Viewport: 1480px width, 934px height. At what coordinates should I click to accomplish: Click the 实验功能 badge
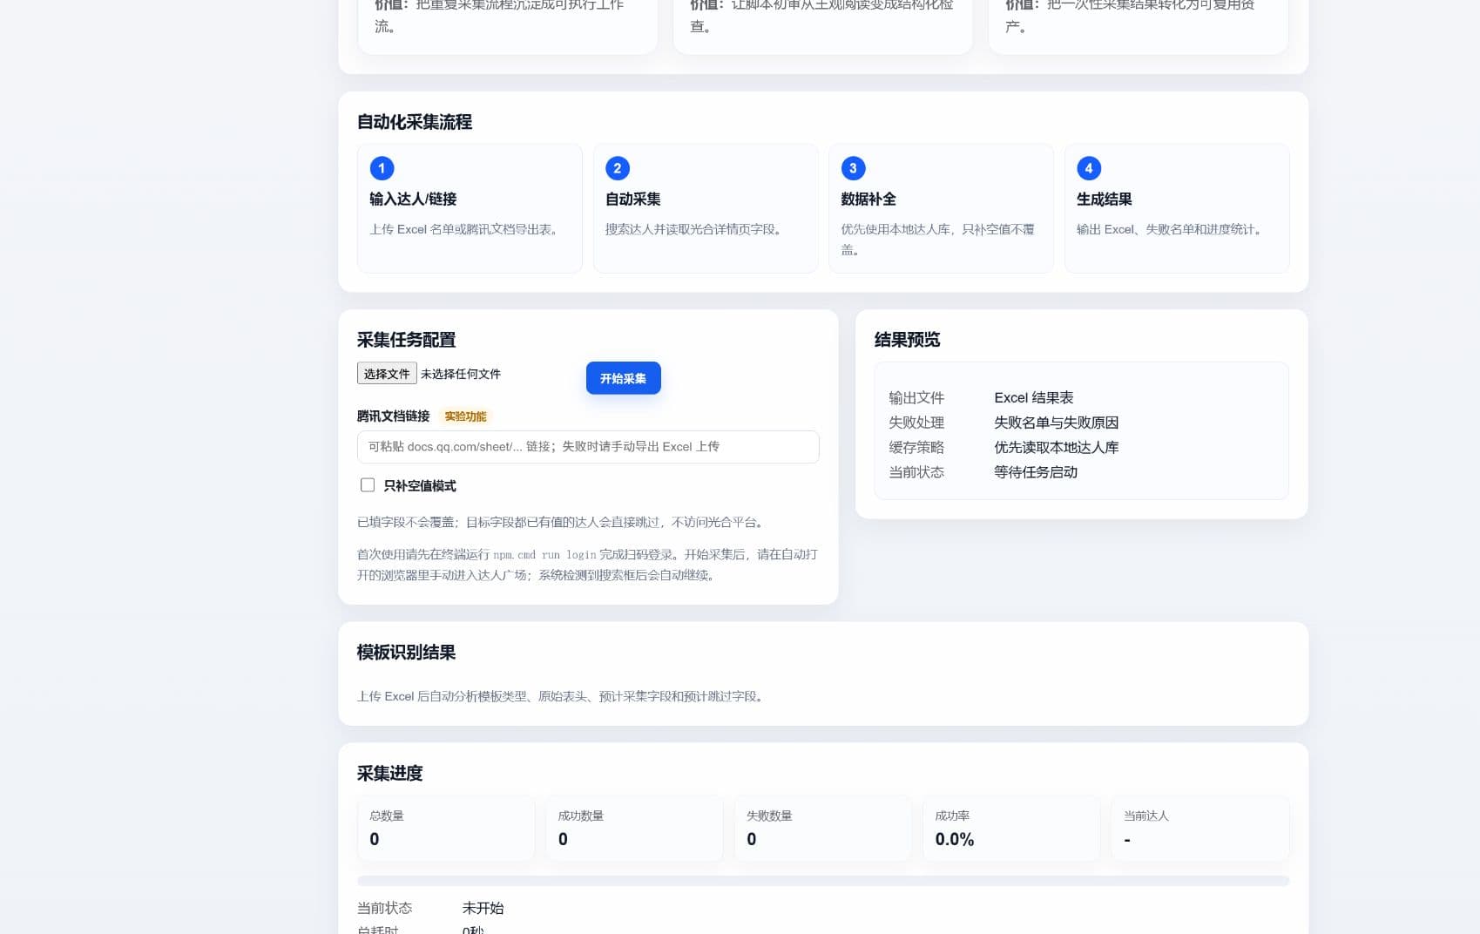coord(465,416)
